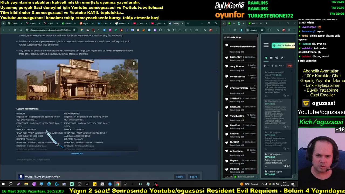This screenshot has height=194, width=345.
Task: Show hidden system tray icons
Action: tap(262, 184)
